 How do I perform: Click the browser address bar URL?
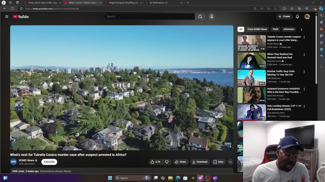pos(52,9)
